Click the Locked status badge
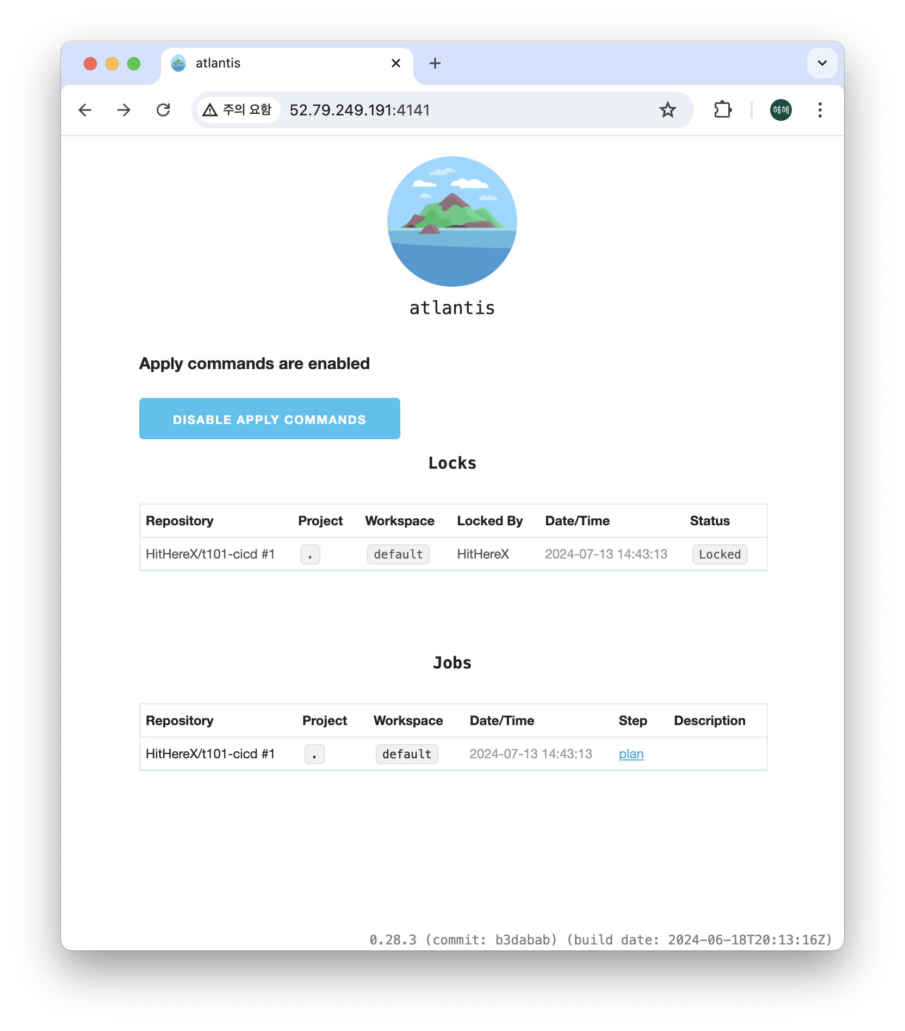Screen dimensions: 905x1031 (x=720, y=554)
